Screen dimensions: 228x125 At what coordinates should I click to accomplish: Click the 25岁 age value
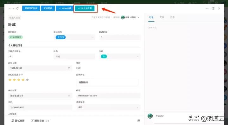coord(79,68)
